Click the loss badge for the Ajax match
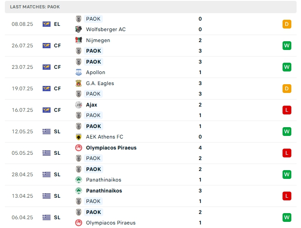Image resolution: width=301 pixels, height=228 pixels. pyautogui.click(x=286, y=110)
